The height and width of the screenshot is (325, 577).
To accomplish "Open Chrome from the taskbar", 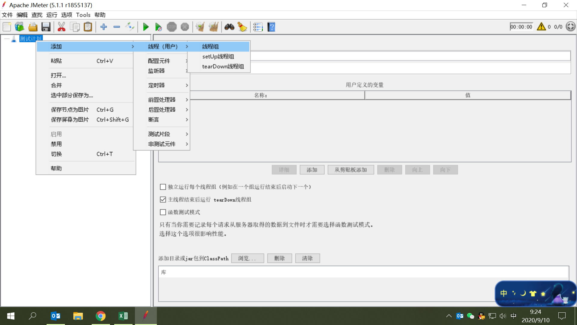I will point(100,316).
